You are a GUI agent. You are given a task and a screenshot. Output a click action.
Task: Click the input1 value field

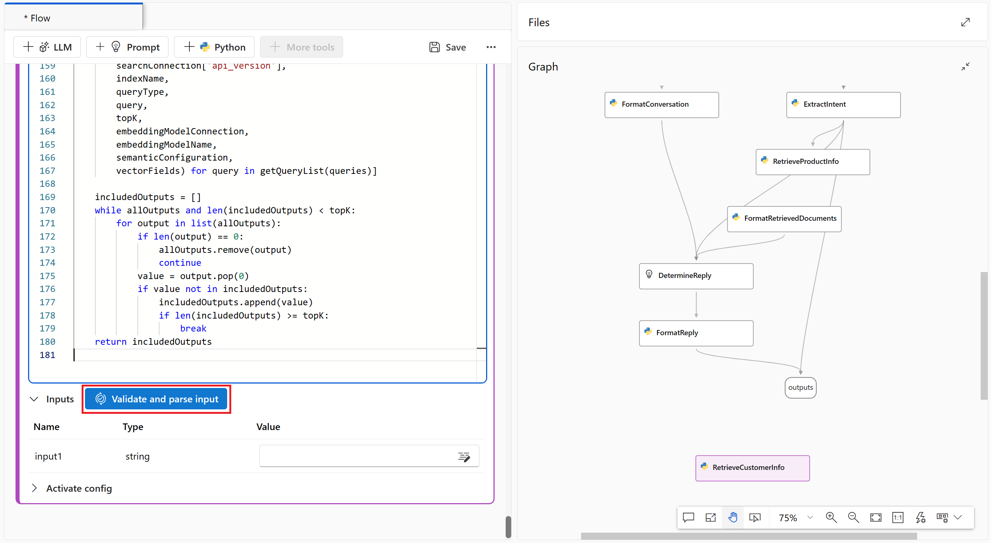[369, 456]
